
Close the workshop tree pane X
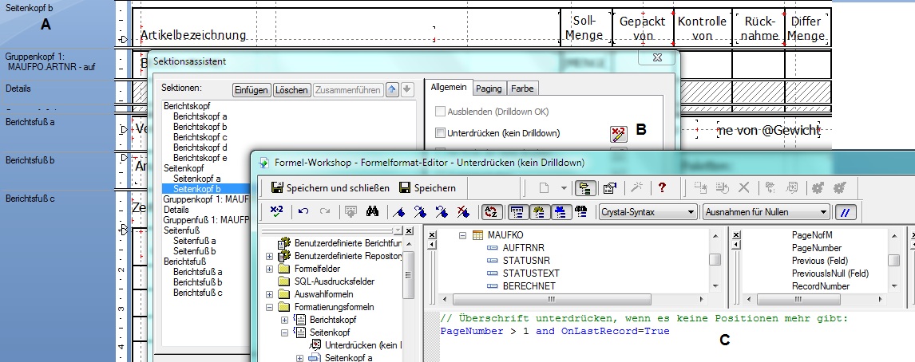point(409,231)
